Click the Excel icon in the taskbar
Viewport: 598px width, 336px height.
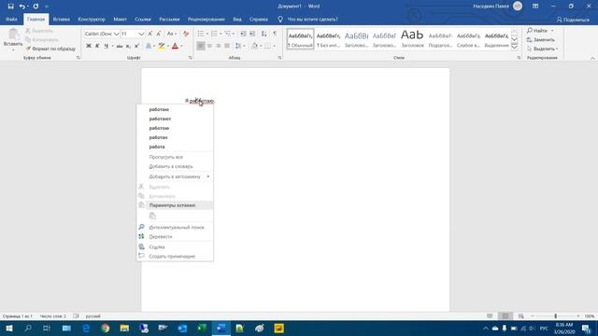tap(202, 328)
